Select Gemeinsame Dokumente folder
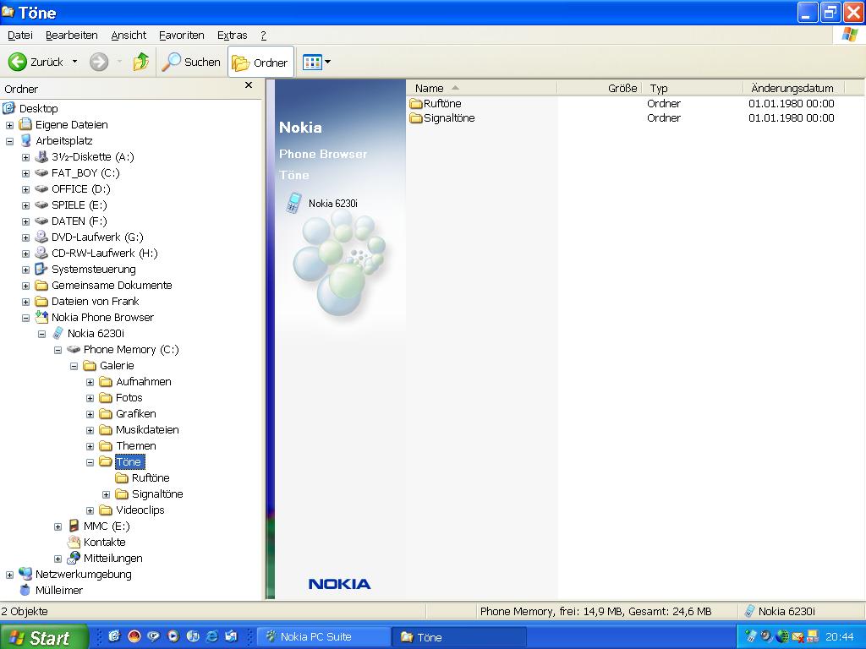The image size is (866, 649). coord(112,286)
